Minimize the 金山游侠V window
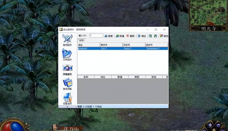This screenshot has height=131, width=228. pyautogui.click(x=148, y=29)
